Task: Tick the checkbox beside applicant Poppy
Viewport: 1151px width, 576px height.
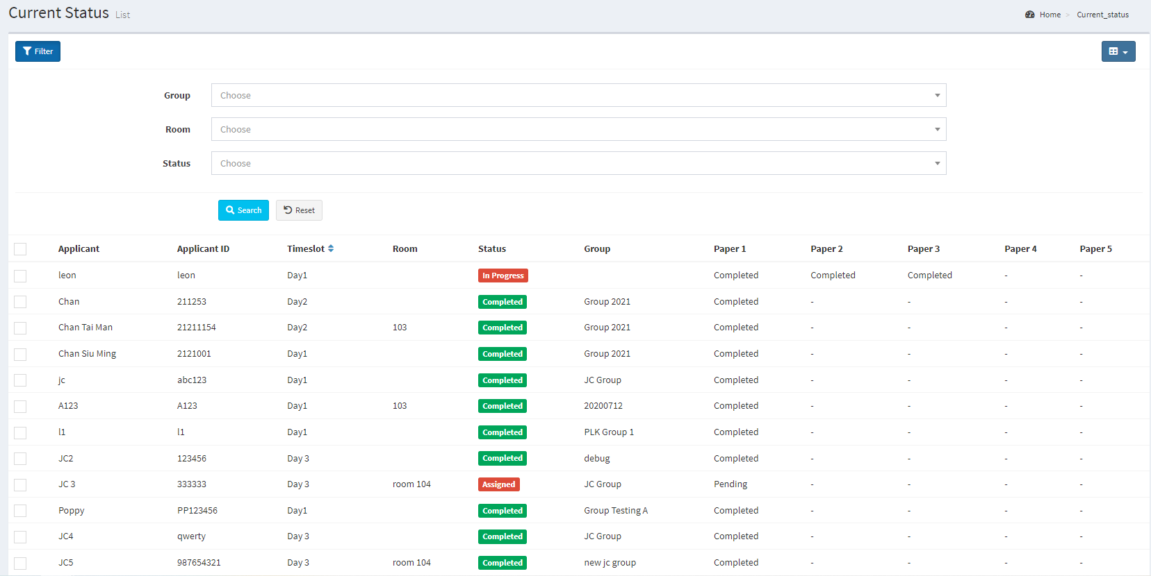Action: [20, 511]
